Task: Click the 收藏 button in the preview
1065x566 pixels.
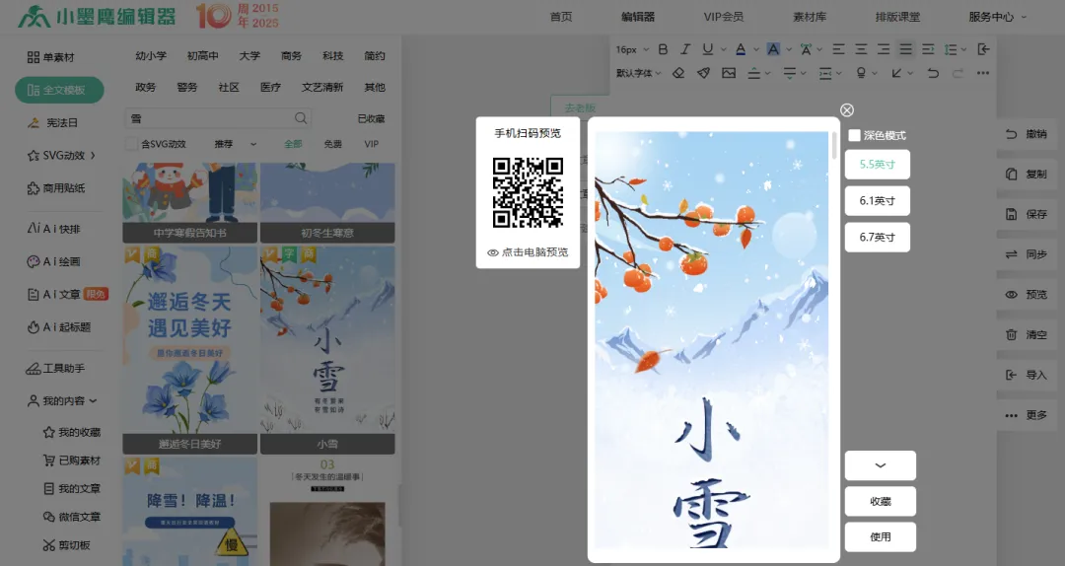Action: pyautogui.click(x=881, y=502)
